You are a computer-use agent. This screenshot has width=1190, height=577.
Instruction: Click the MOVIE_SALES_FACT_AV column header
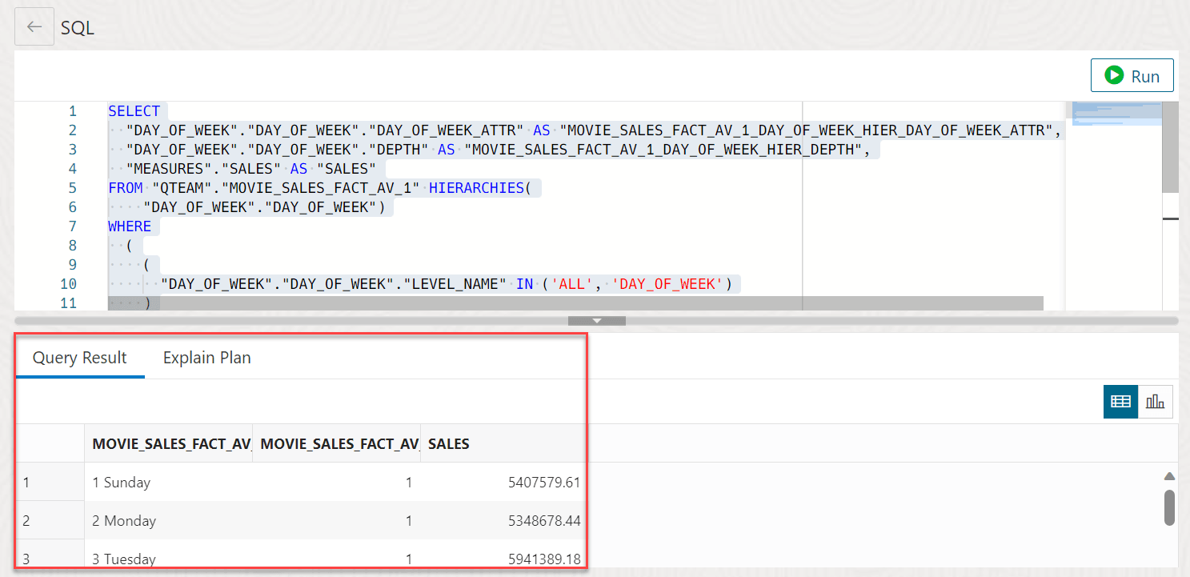point(169,443)
